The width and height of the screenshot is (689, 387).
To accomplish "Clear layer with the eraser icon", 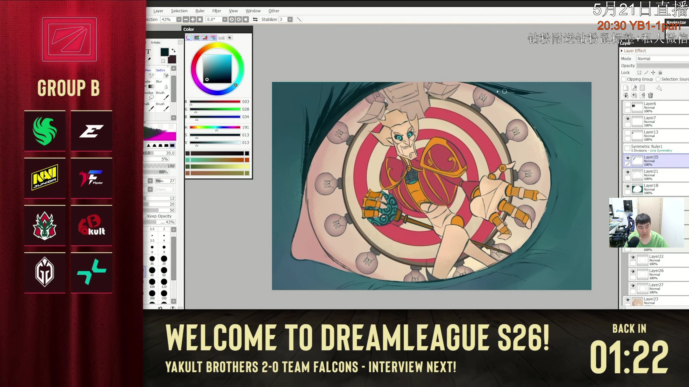I will (642, 95).
